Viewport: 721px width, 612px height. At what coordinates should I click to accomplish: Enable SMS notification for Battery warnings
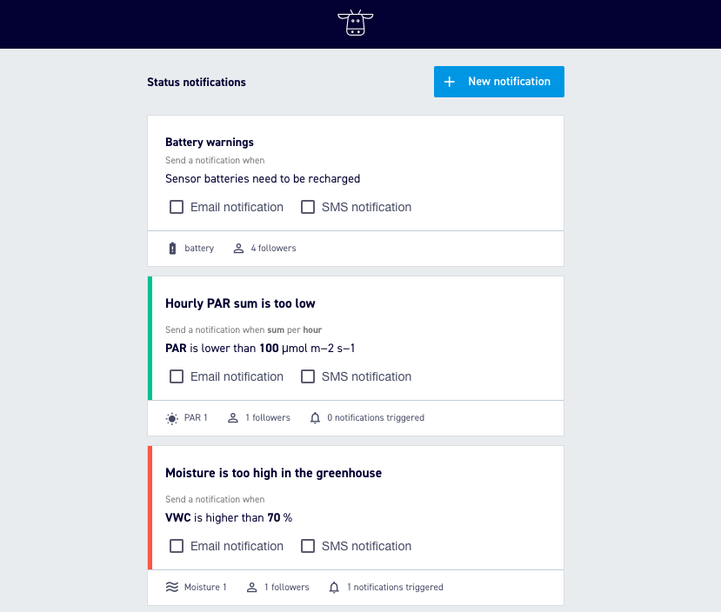click(x=308, y=207)
